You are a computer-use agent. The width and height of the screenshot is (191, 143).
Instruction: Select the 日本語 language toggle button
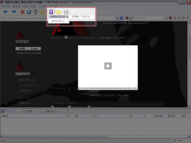[22, 48]
